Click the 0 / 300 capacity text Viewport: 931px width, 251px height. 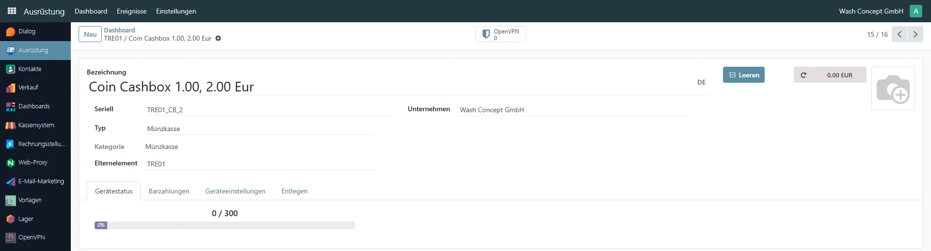225,213
